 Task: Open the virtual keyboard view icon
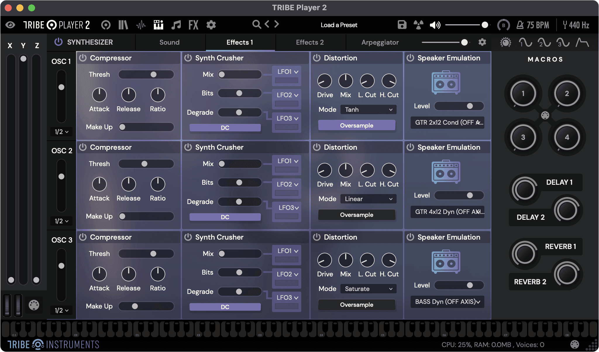coord(158,25)
